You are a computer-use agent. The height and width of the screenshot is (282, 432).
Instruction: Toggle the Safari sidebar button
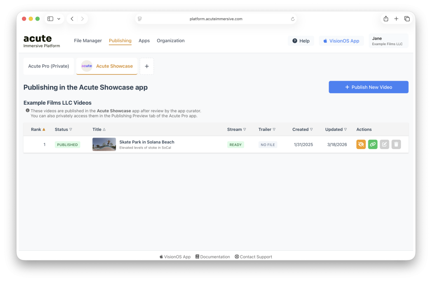click(50, 19)
